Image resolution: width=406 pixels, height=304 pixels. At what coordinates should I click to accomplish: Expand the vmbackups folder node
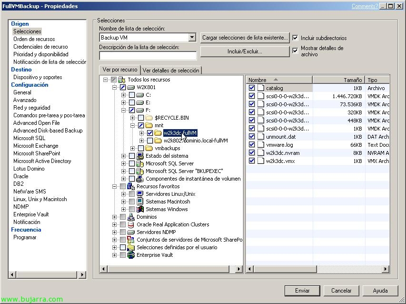click(x=133, y=148)
